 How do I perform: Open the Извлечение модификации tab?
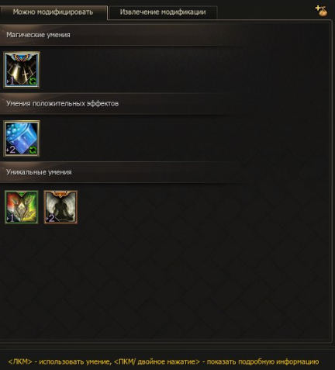163,12
